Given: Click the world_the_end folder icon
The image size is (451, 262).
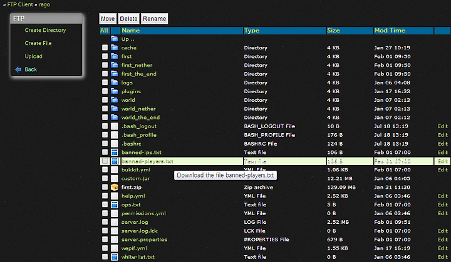Looking at the screenshot, I should 115,117.
